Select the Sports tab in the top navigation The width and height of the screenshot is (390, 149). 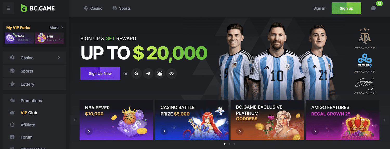tap(121, 8)
